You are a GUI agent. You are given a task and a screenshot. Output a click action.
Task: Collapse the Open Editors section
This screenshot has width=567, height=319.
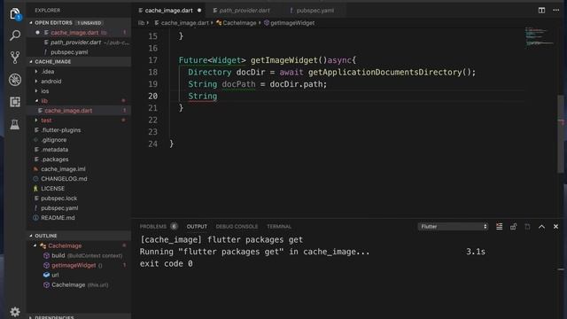click(31, 23)
